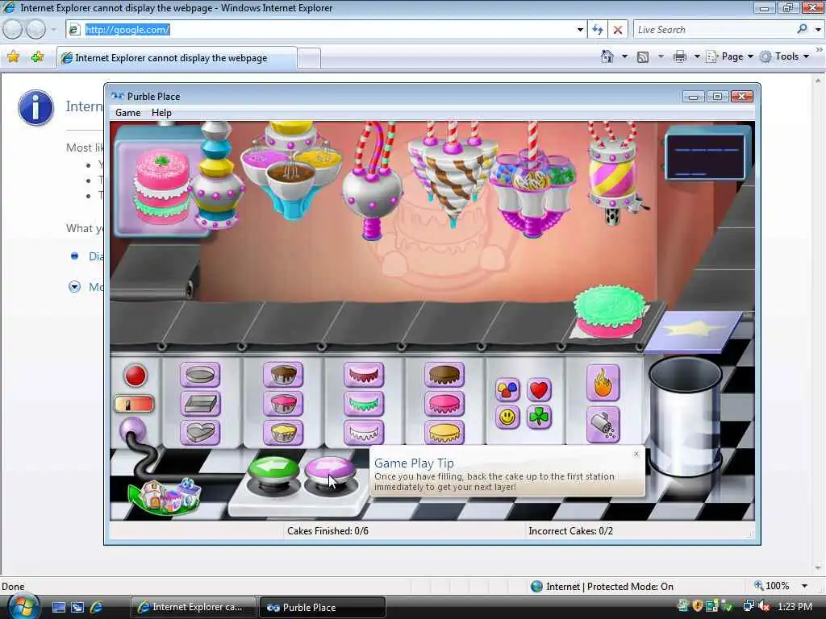Open the Tools menu dropdown
The width and height of the screenshot is (826, 619).
(785, 56)
